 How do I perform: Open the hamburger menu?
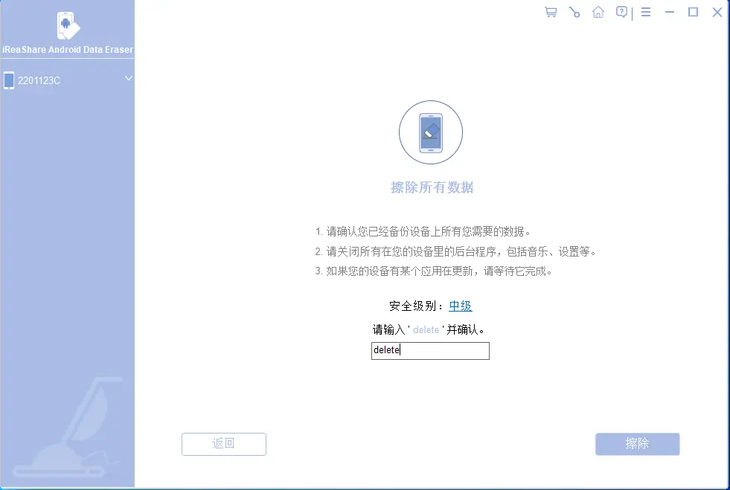pos(645,11)
